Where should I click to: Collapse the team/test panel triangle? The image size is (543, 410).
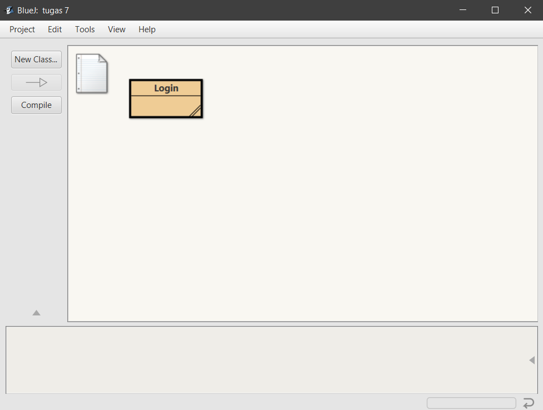(x=36, y=313)
